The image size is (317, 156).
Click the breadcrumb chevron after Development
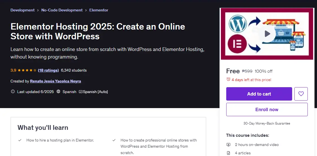(x=38, y=10)
